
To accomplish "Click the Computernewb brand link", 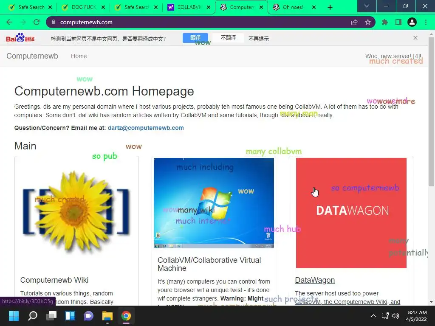I will (32, 56).
